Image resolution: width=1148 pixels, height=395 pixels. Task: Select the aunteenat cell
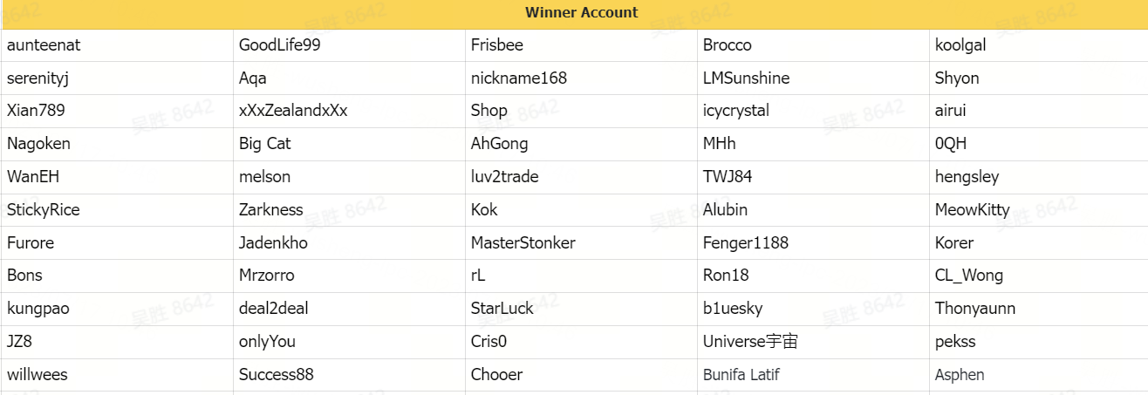coord(118,45)
